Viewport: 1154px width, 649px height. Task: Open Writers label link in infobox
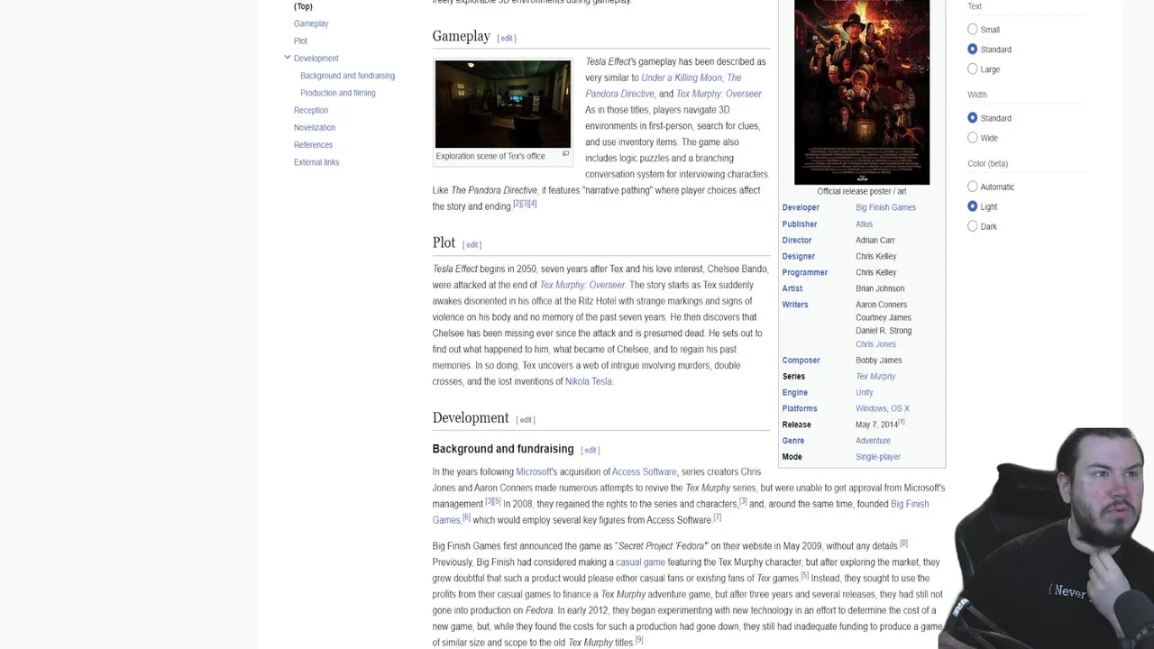[795, 306]
